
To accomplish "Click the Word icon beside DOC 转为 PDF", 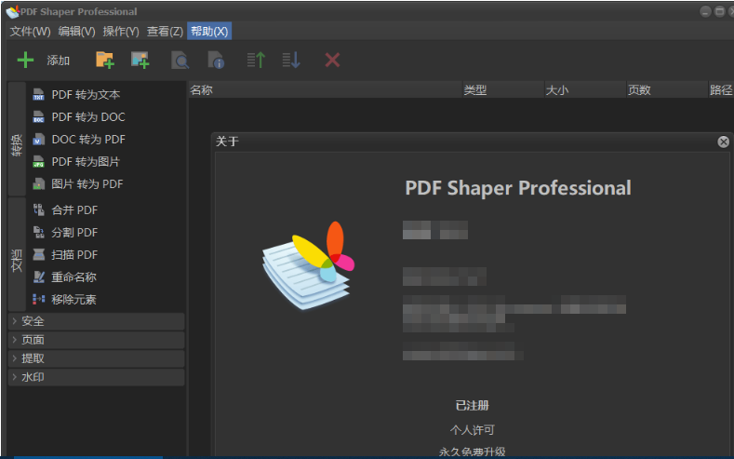I will click(38, 140).
